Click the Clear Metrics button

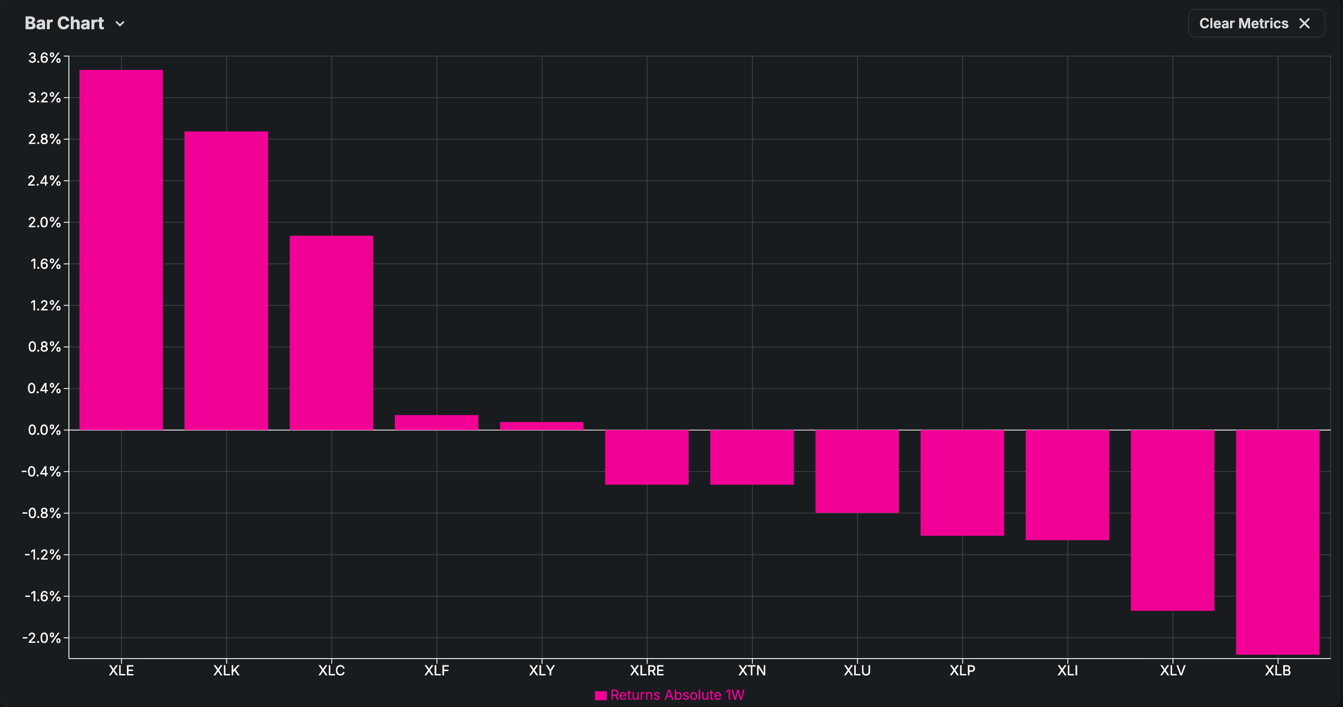[1256, 24]
